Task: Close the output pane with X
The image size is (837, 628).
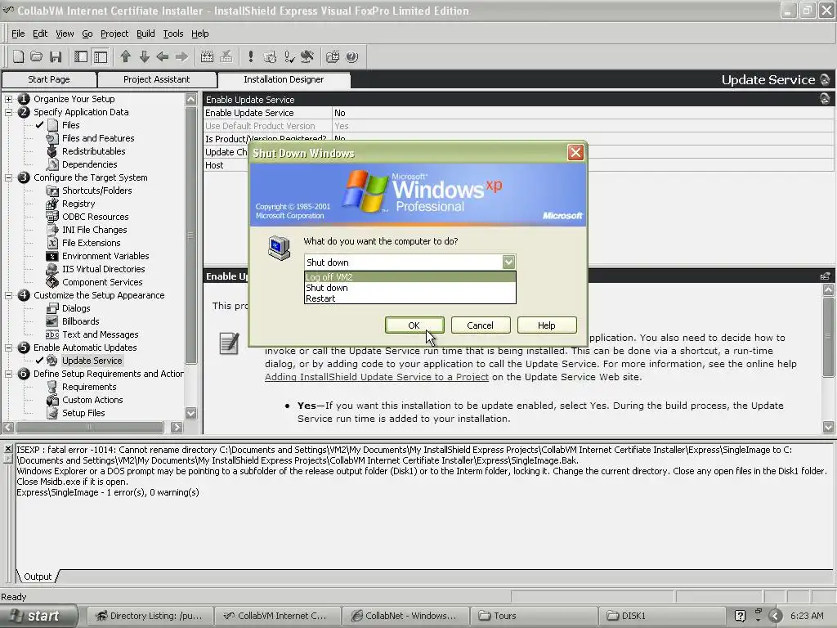Action: [8, 449]
